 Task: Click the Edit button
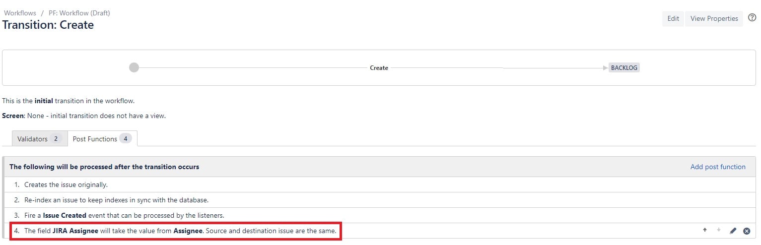[673, 18]
